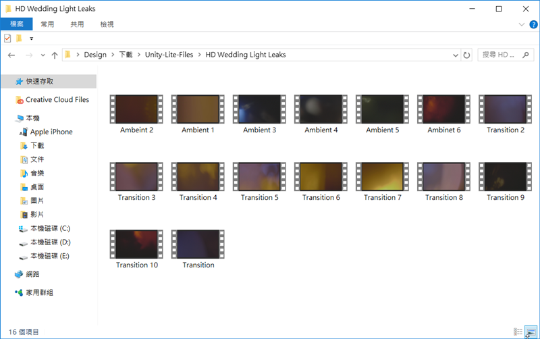Expand the ribbon with the chevron
Viewport: 540px width, 339px height.
[x=521, y=24]
